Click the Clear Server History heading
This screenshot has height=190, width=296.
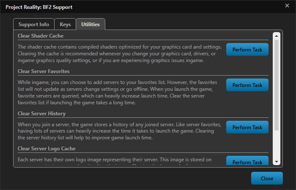(x=41, y=114)
